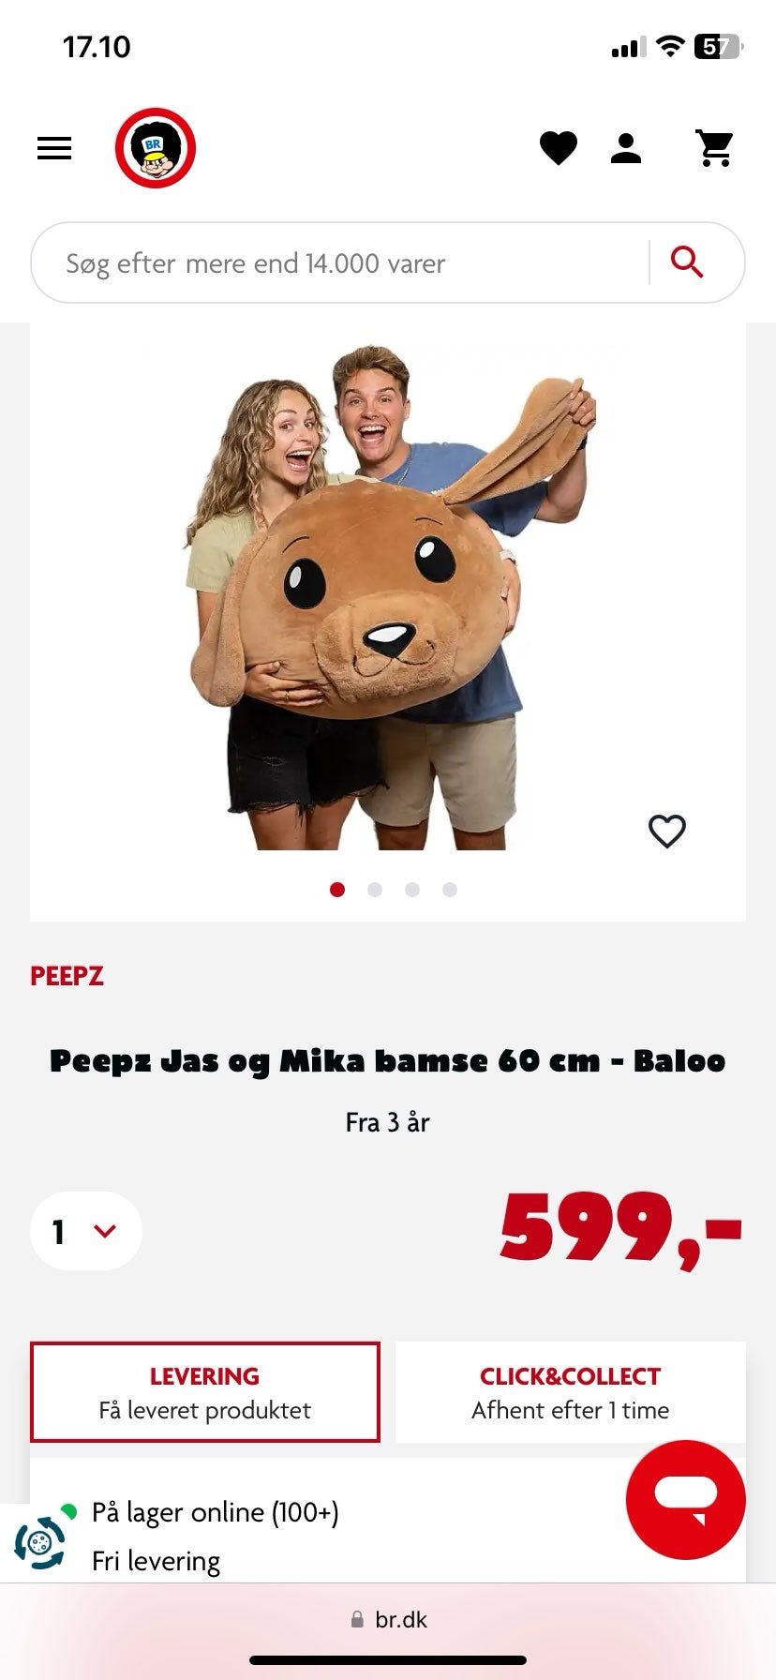
Task: Open the PEEPZ brand link
Action: point(67,976)
